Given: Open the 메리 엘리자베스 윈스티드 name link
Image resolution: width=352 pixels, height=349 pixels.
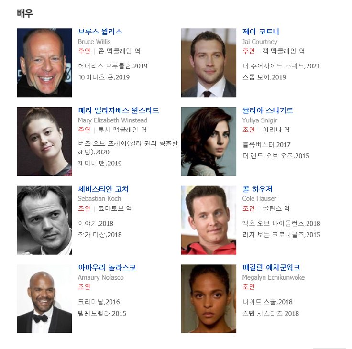Looking at the screenshot, I should point(119,110).
